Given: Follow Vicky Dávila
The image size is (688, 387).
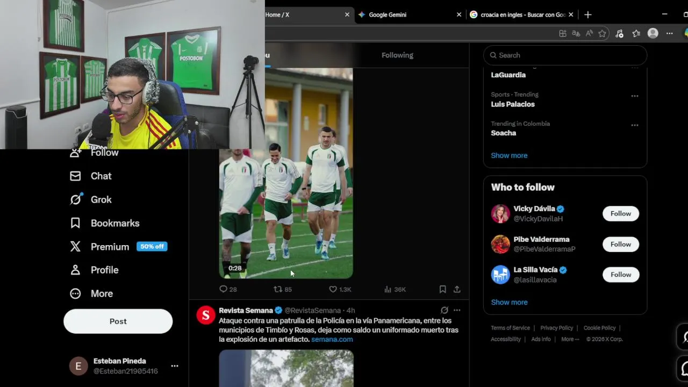Looking at the screenshot, I should pos(620,213).
